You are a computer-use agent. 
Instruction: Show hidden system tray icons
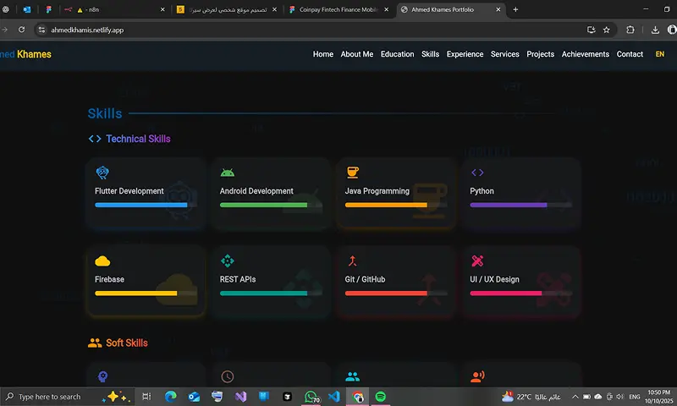pos(575,397)
